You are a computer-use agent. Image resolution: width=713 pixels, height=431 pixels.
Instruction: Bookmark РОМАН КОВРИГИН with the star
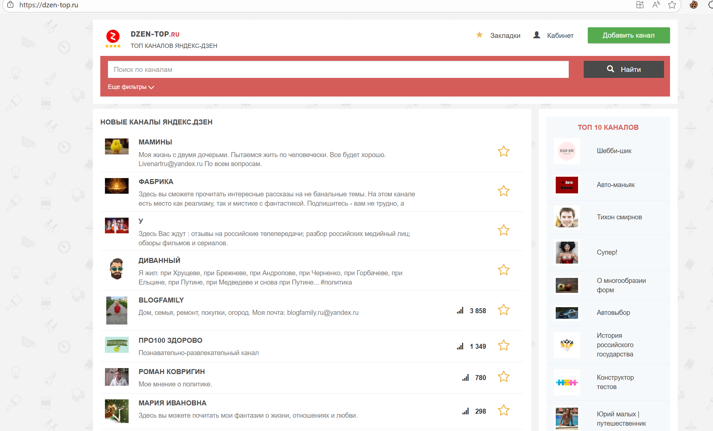pos(503,376)
